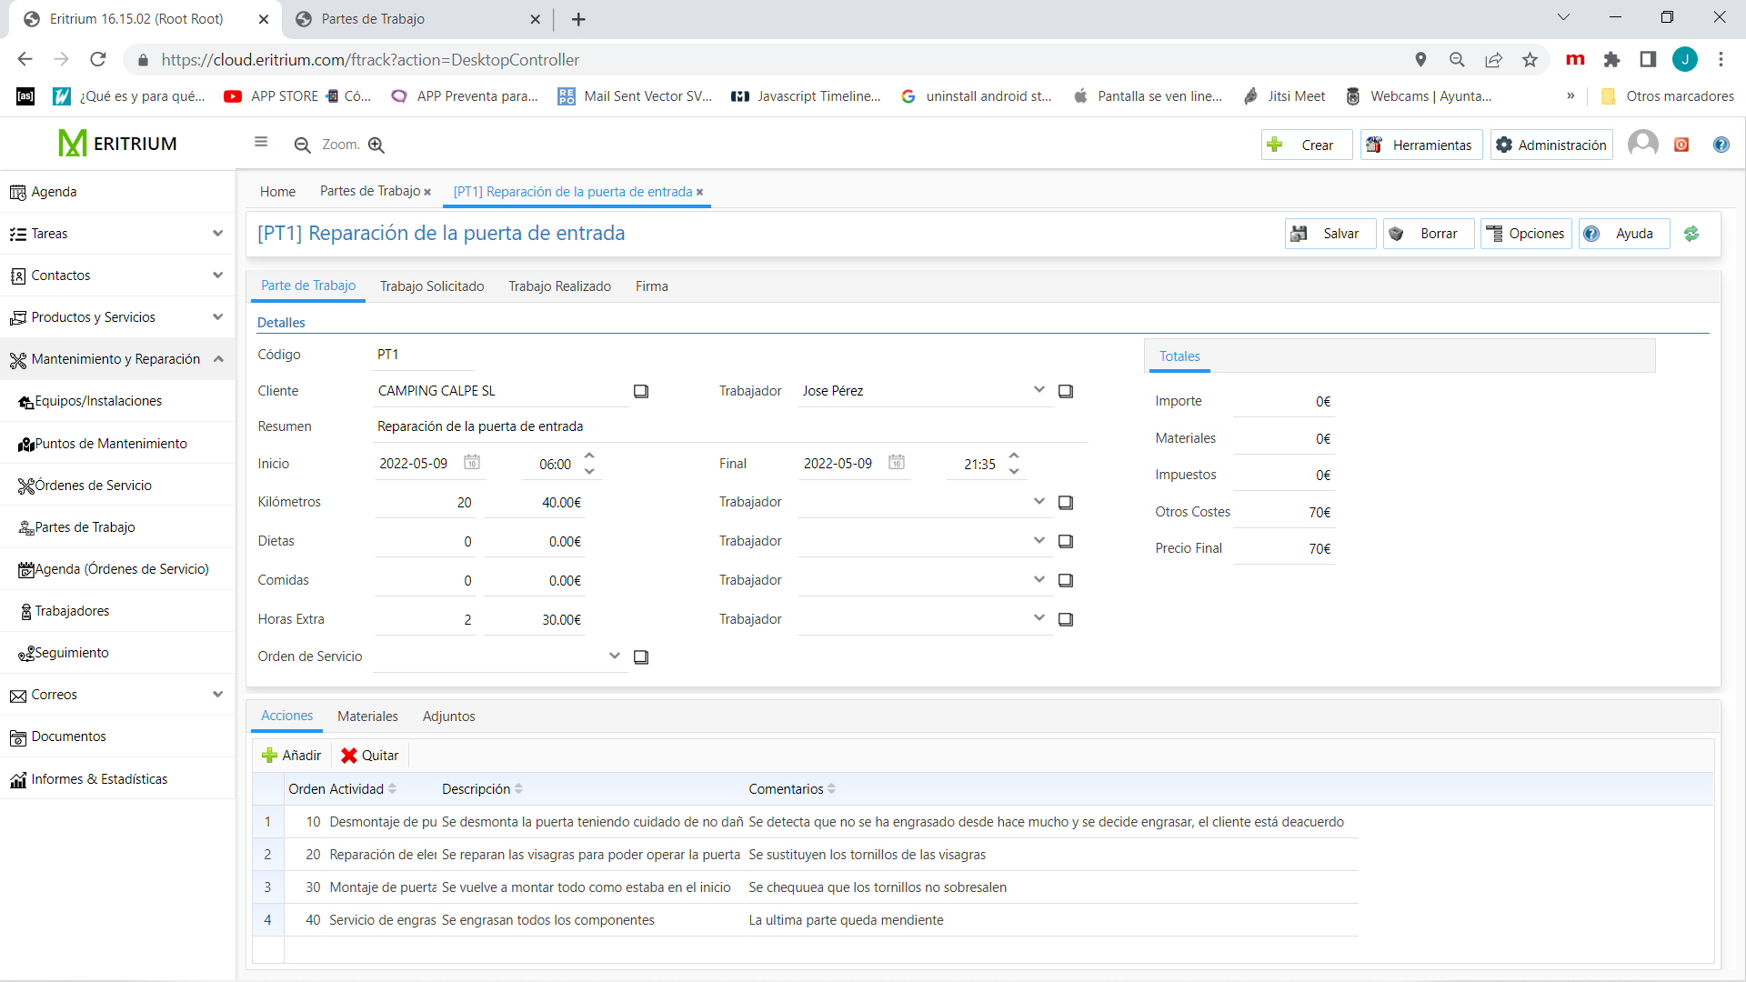1746x982 pixels.
Task: Switch to the Firma tab
Action: pos(651,286)
